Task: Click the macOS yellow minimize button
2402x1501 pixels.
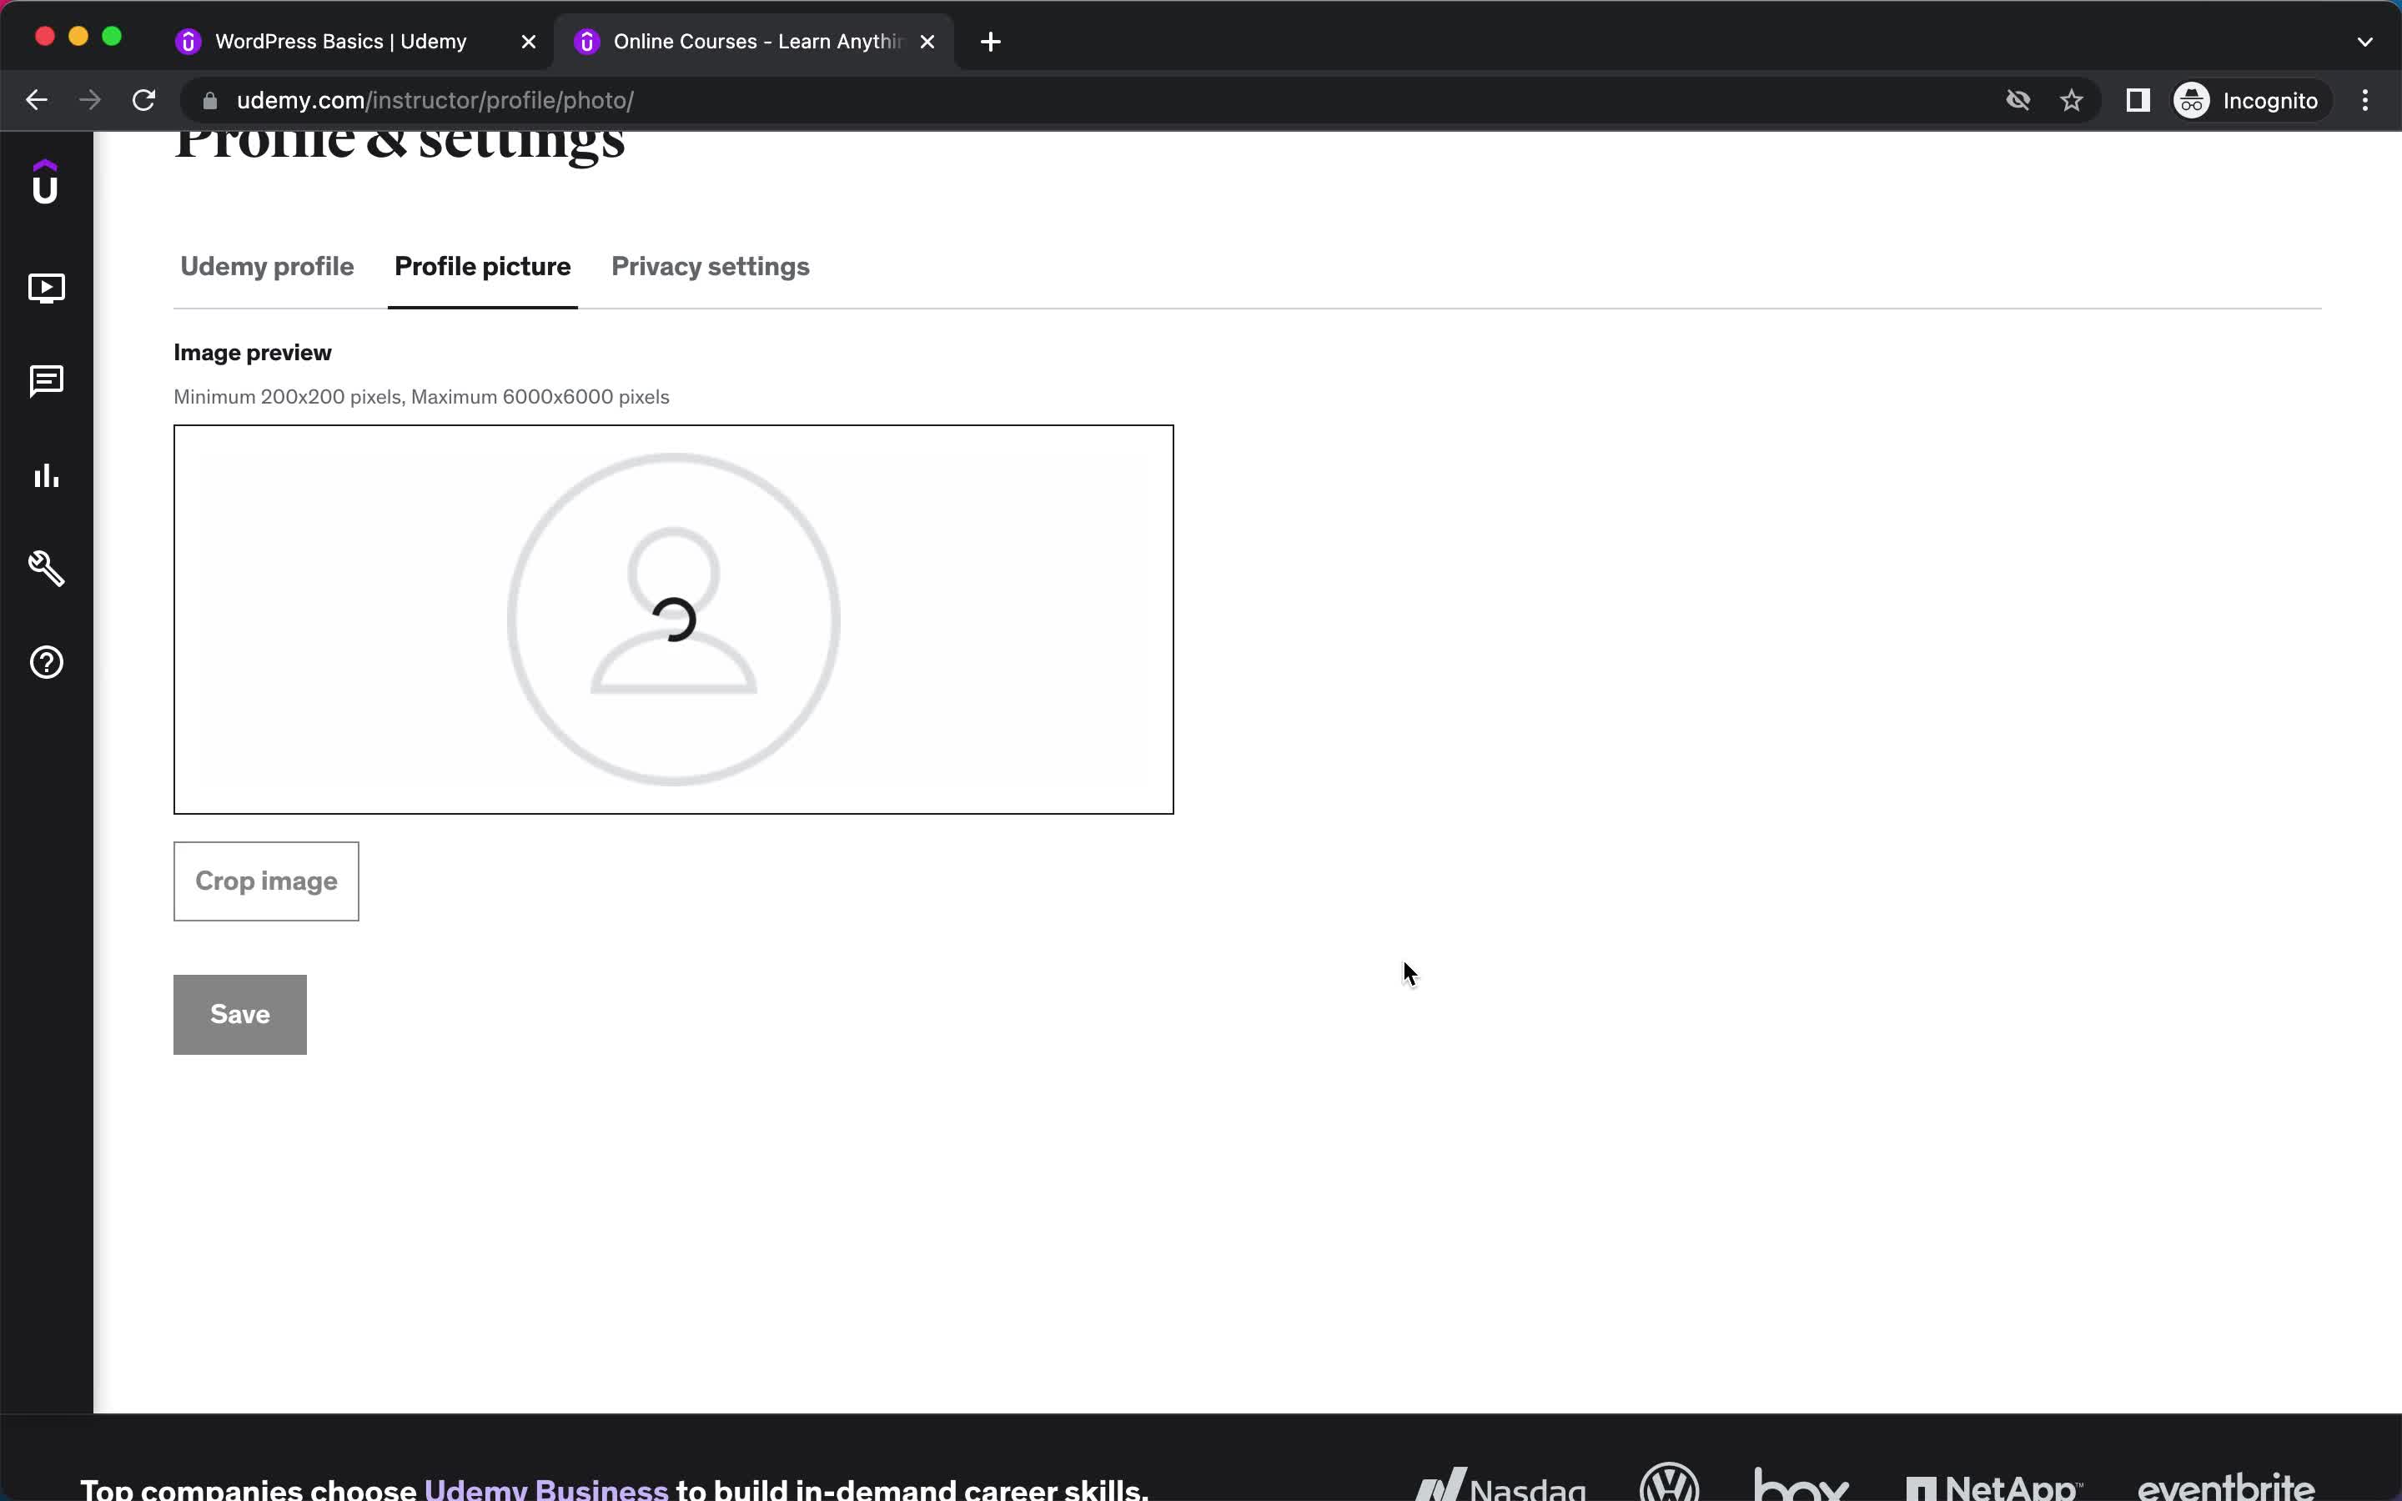Action: [78, 37]
